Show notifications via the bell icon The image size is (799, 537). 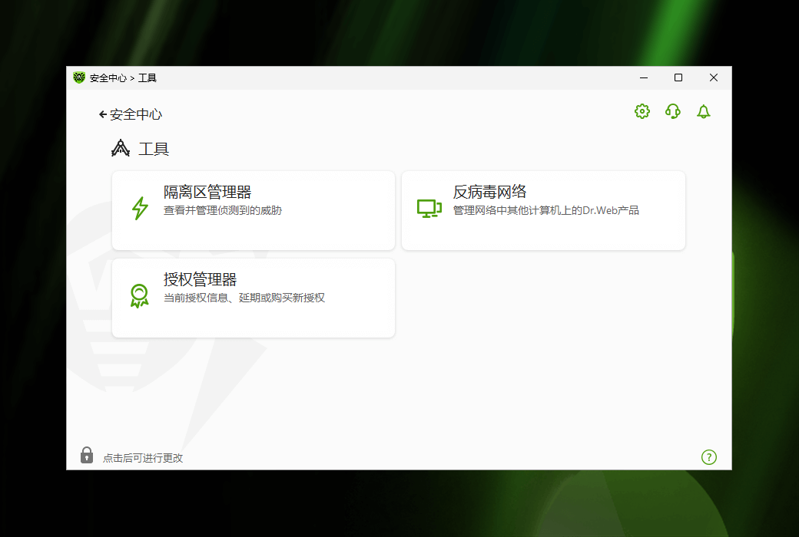pos(703,111)
